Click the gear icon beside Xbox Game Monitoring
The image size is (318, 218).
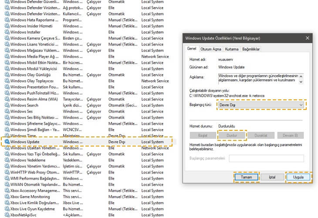point(7,197)
